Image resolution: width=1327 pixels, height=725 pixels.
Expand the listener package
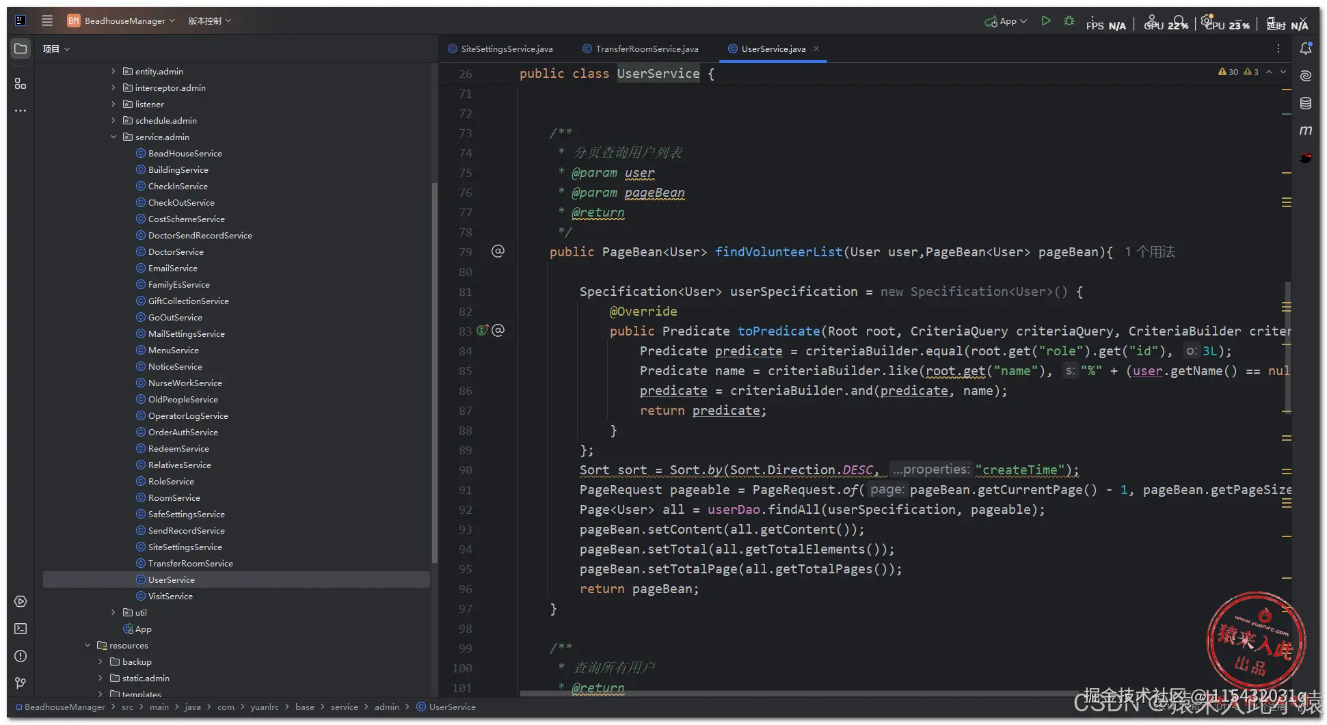(113, 104)
